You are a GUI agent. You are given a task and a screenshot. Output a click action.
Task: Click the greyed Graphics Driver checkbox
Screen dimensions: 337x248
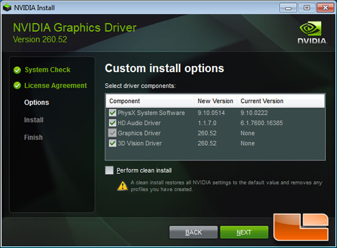(112, 133)
